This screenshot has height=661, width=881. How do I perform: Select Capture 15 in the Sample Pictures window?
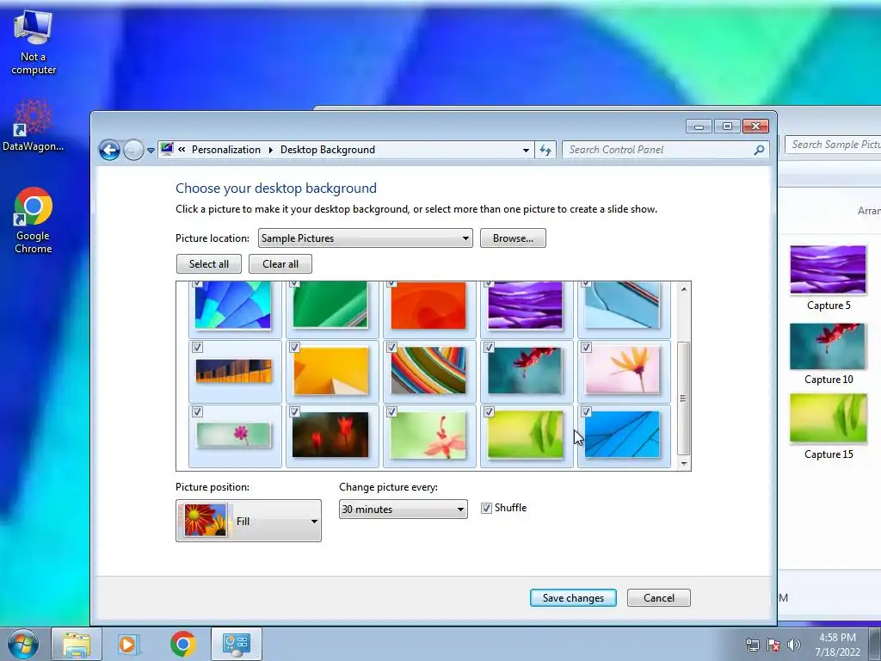pyautogui.click(x=829, y=427)
